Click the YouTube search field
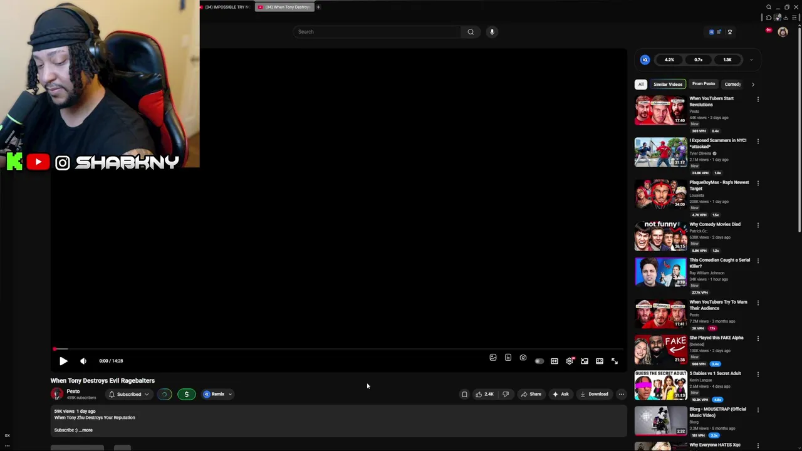Image resolution: width=802 pixels, height=451 pixels. pos(377,32)
